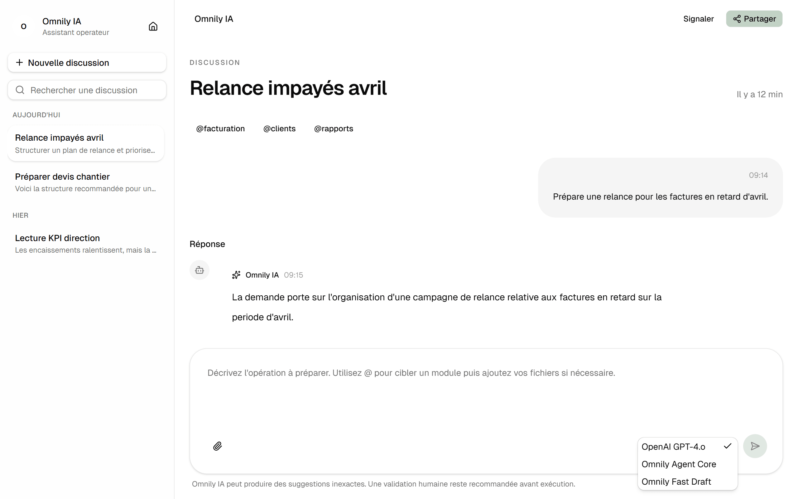Choose Omnily Fast Draft model
798x499 pixels.
[687, 482]
